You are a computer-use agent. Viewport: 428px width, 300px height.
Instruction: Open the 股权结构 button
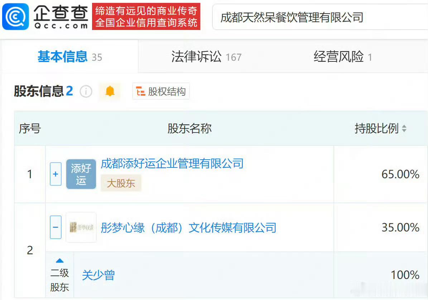(x=161, y=91)
